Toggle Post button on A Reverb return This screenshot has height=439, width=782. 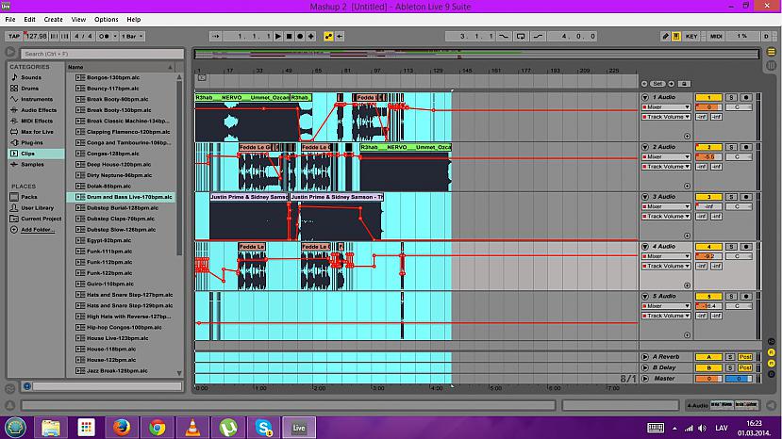[745, 357]
